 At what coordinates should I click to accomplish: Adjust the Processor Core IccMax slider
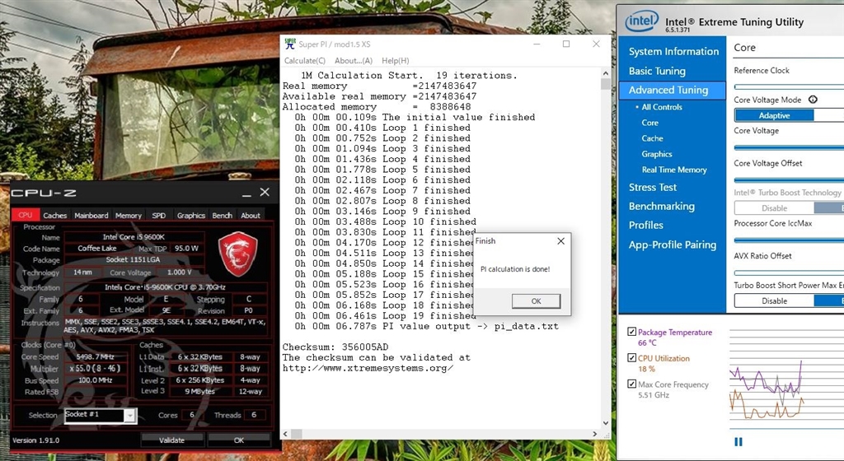pyautogui.click(x=789, y=240)
